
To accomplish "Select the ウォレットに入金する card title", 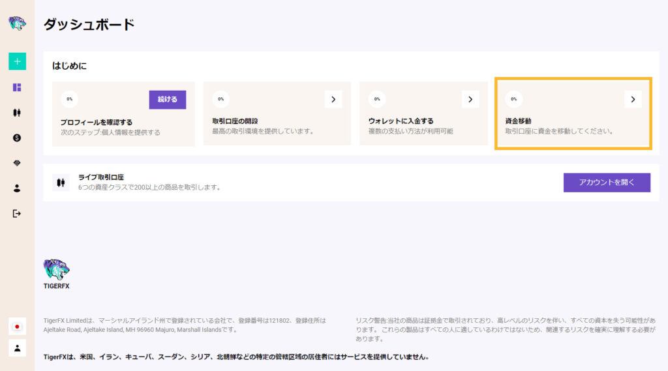I will coord(401,121).
